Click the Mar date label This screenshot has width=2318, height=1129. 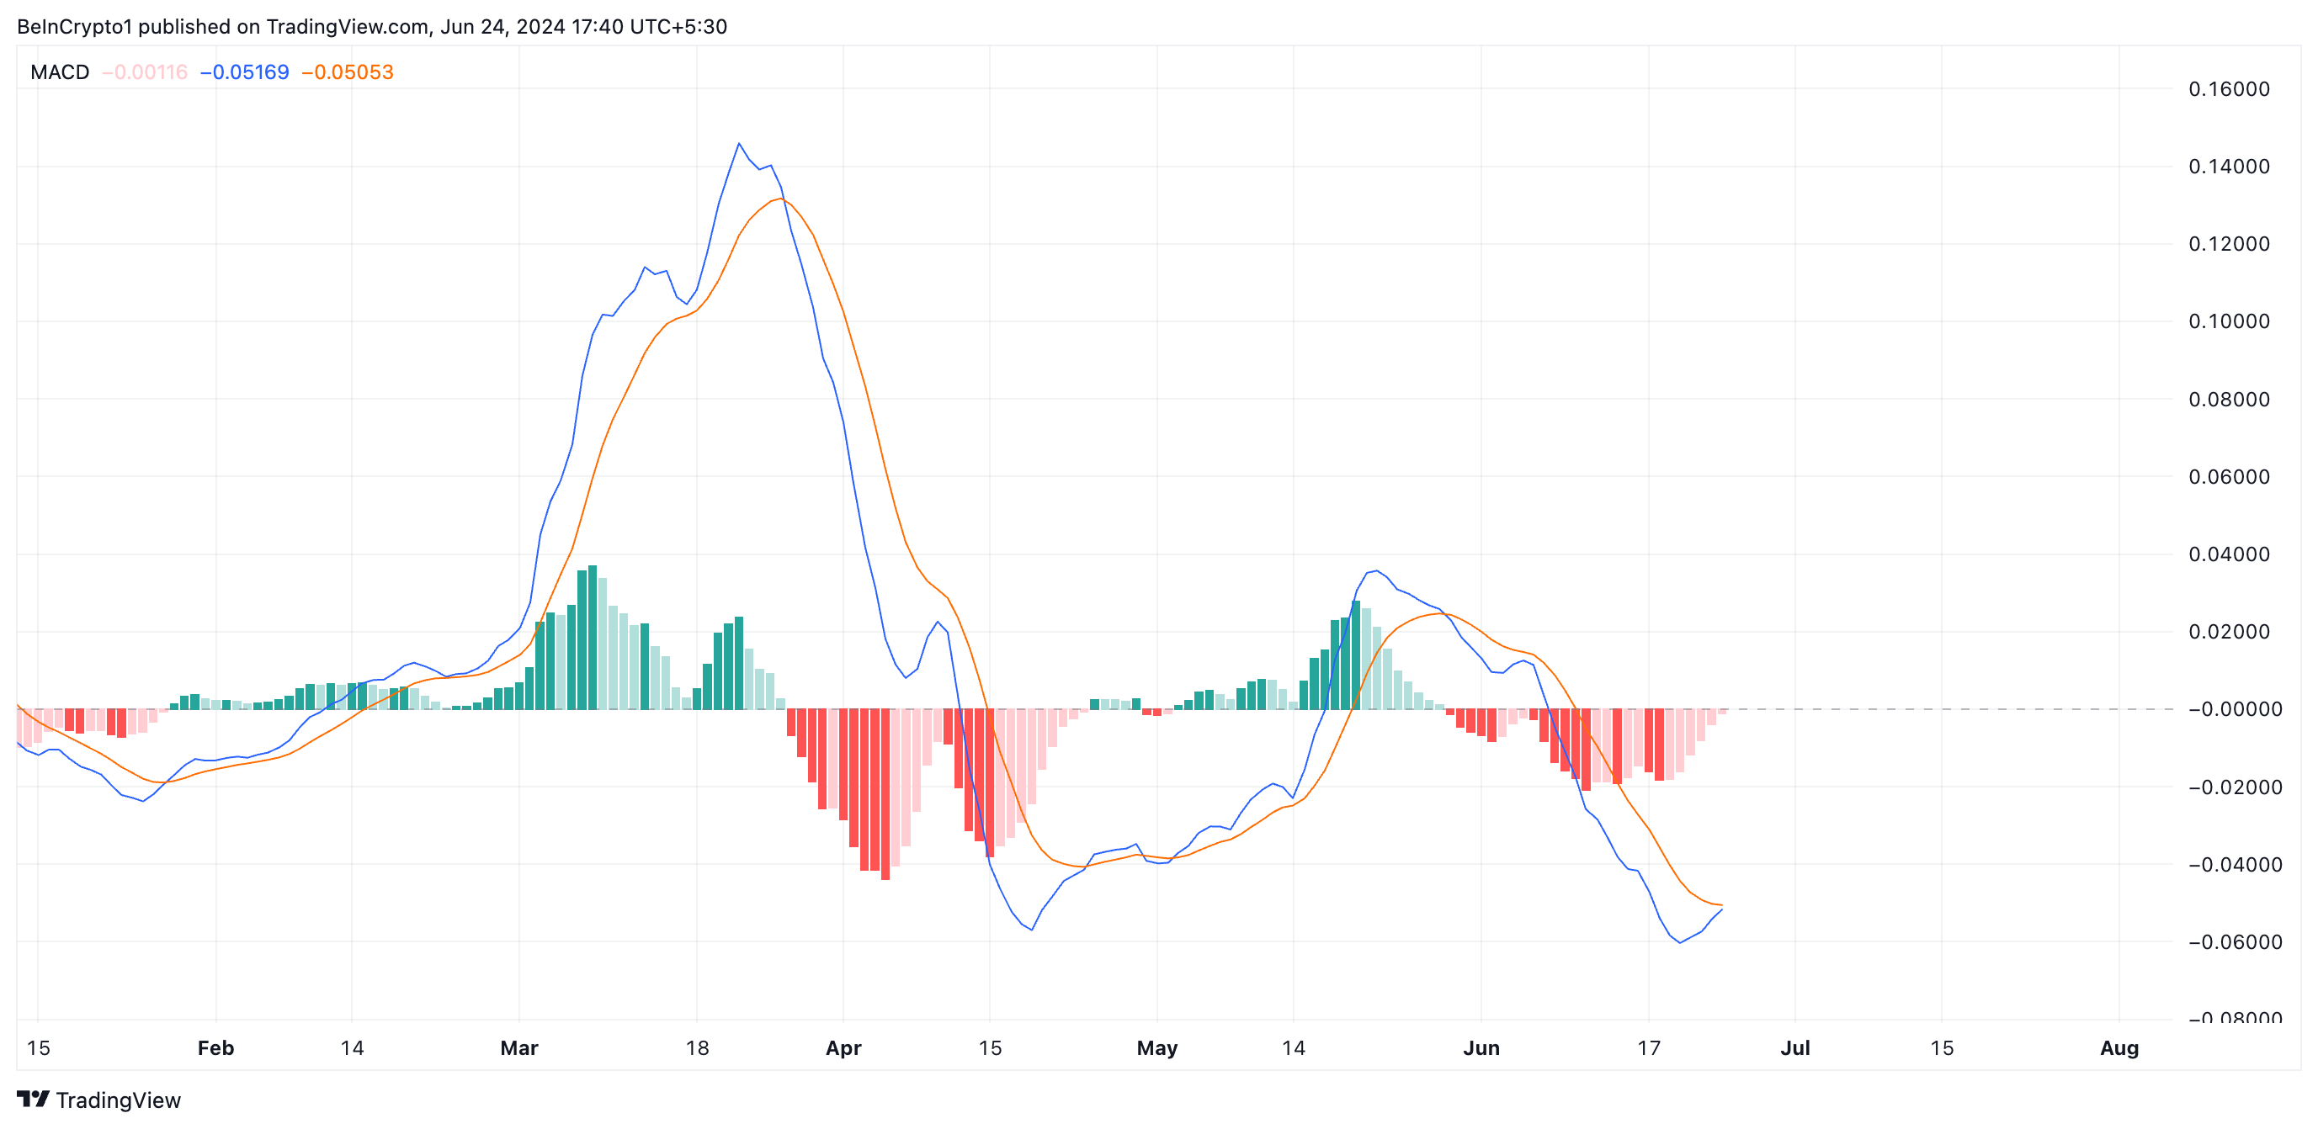click(519, 1048)
